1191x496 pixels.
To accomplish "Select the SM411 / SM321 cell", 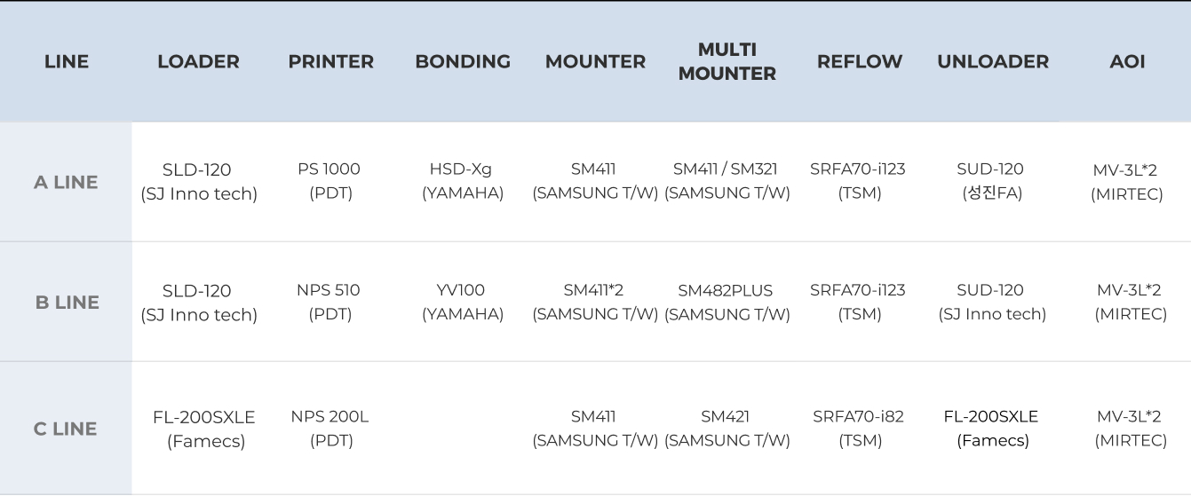I will pos(727,181).
